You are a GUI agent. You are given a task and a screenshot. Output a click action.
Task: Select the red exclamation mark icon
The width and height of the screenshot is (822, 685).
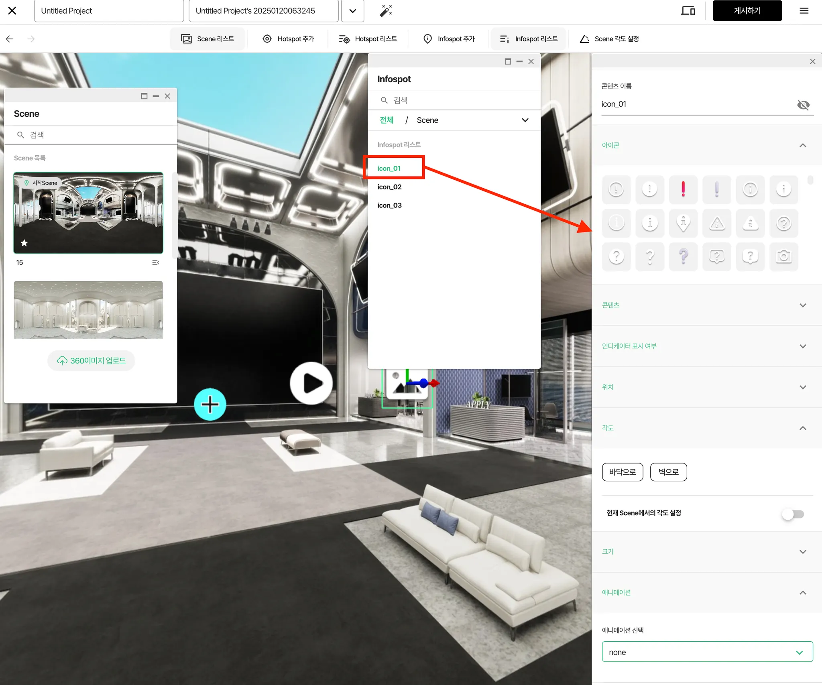[x=683, y=189]
